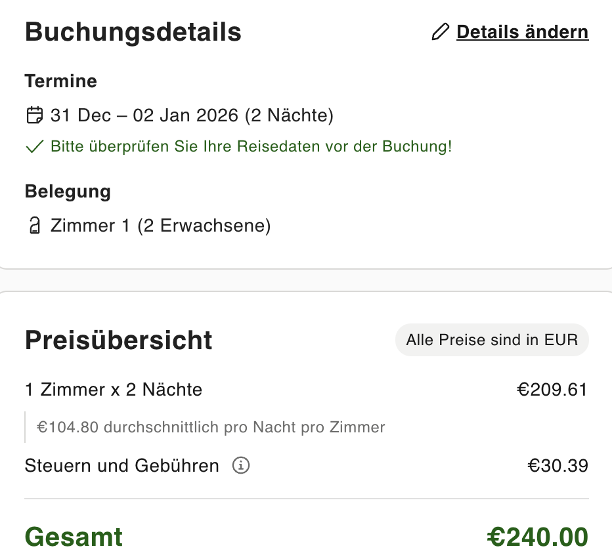
Task: Click the 31 Dec – 02 Jan 2026 date text
Action: coord(192,115)
